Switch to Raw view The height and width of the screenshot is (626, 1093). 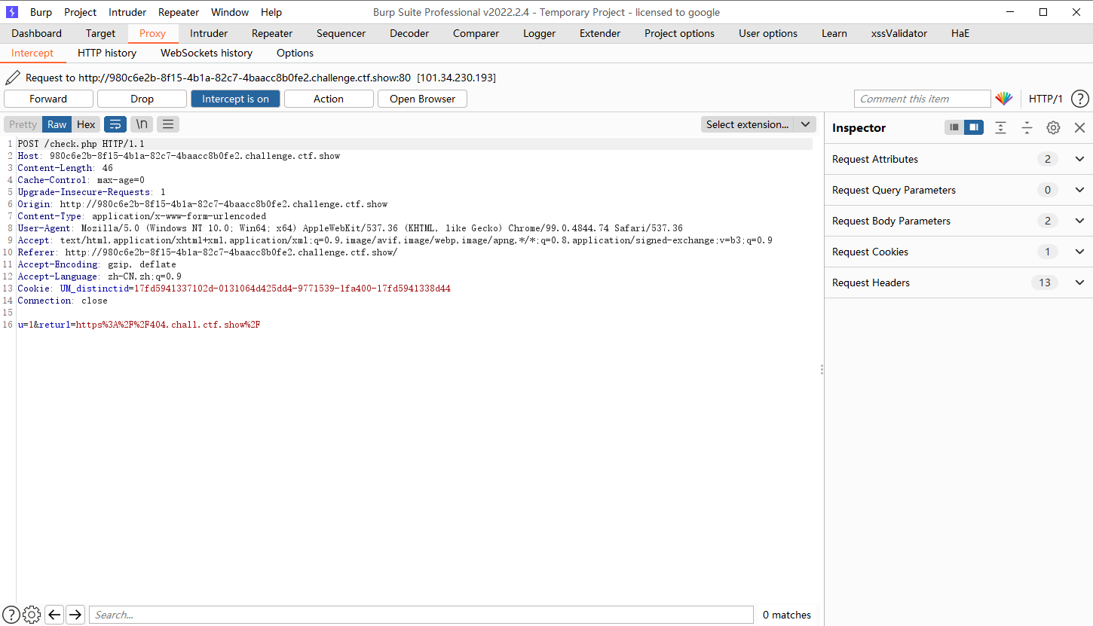[57, 124]
